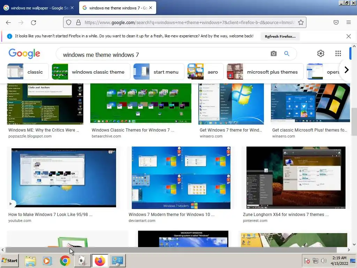
Task: Click the Google logo
Action: [24, 53]
